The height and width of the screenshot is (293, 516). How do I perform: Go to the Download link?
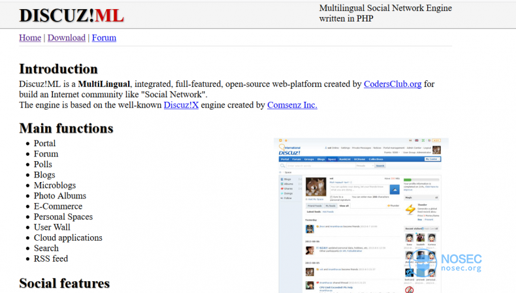click(x=67, y=38)
